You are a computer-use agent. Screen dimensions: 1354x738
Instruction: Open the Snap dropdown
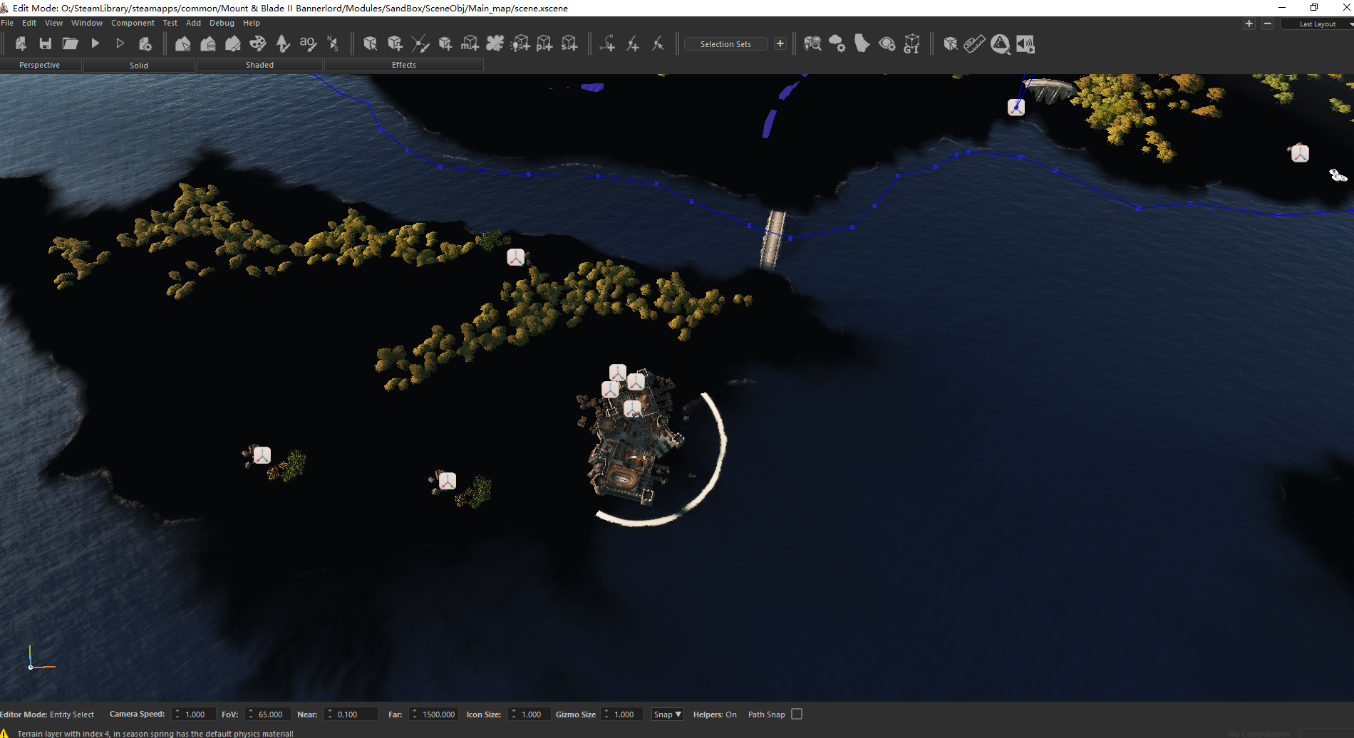668,714
